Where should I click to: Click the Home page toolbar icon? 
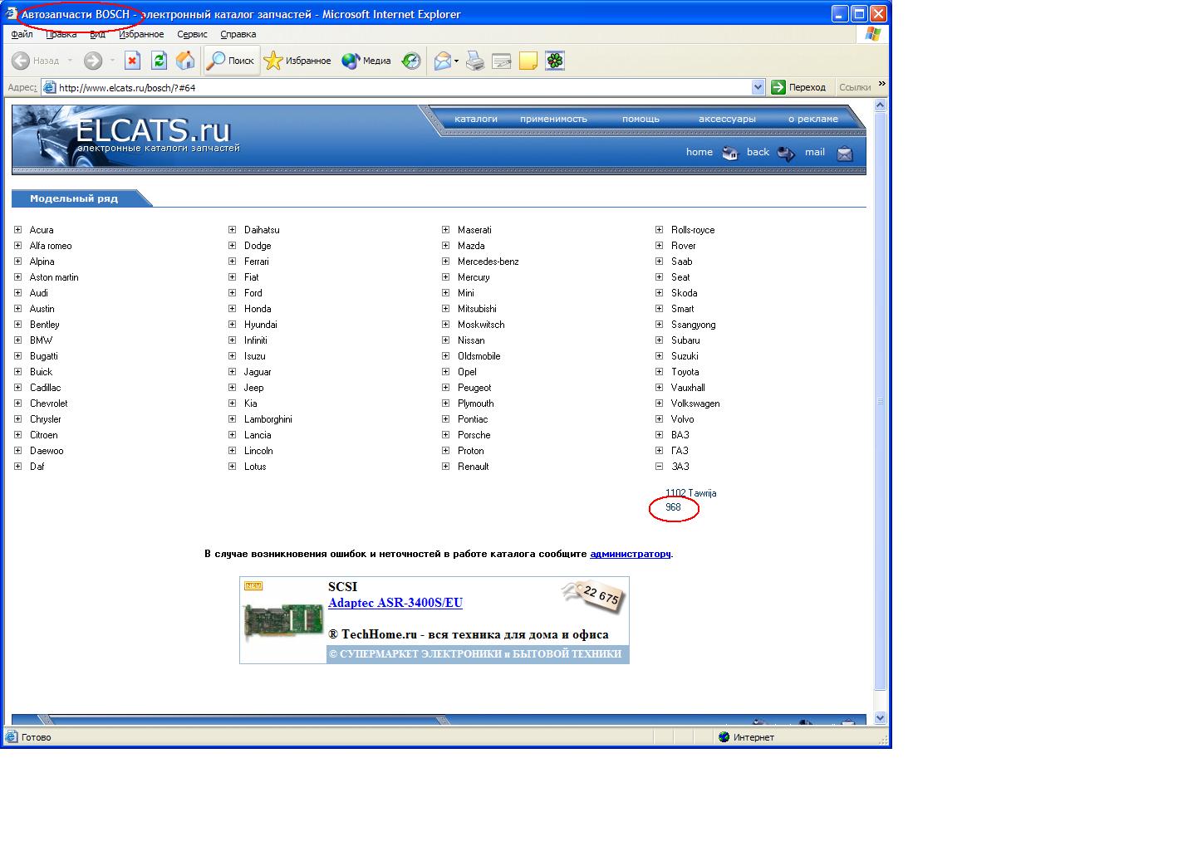pos(185,61)
